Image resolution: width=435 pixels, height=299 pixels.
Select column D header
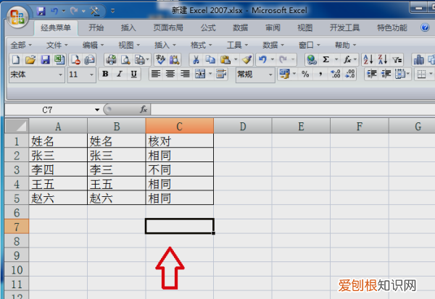pyautogui.click(x=243, y=126)
